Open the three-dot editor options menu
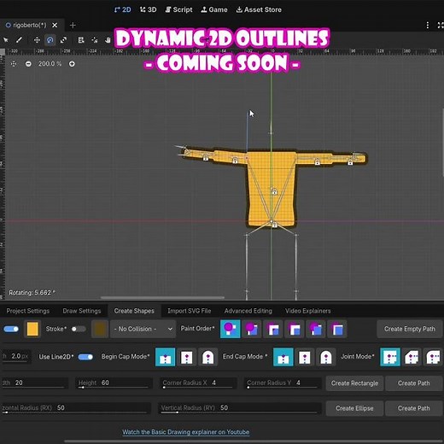Screen dimensions: 444x444 point(428,26)
